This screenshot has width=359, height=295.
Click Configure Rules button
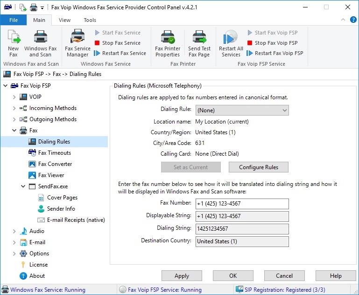(259, 167)
